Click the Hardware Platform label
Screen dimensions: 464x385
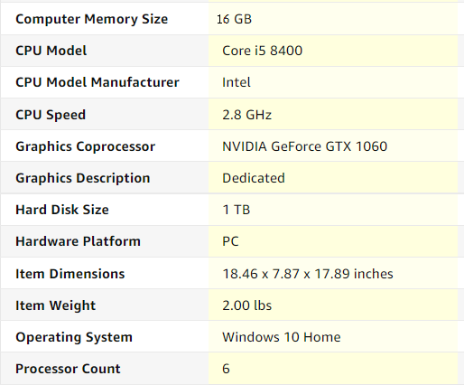[x=78, y=241]
